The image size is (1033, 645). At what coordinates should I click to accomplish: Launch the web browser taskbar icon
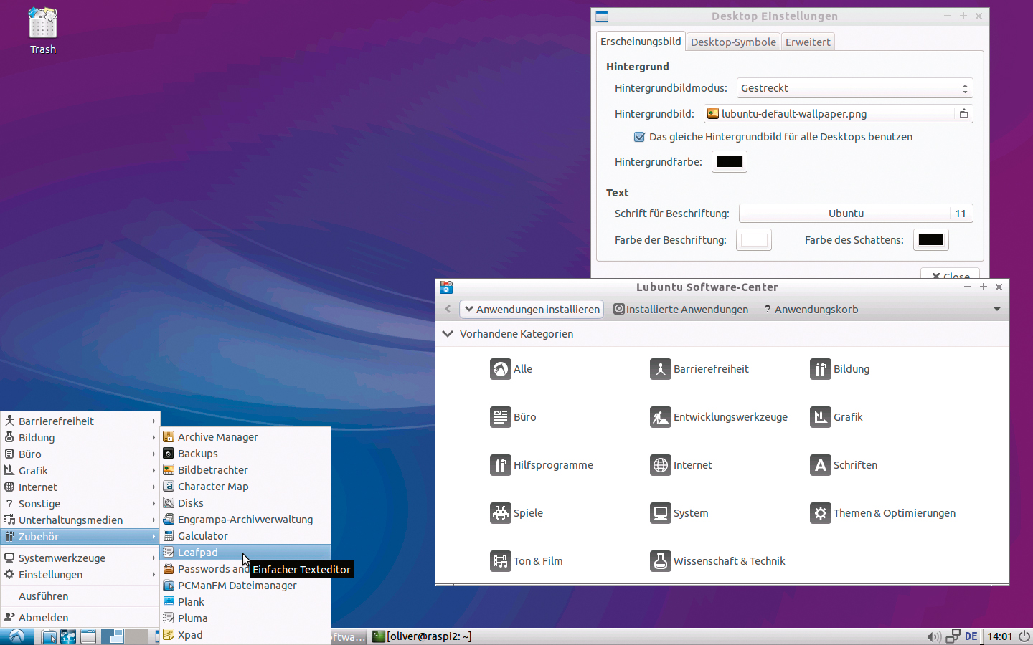tap(68, 636)
